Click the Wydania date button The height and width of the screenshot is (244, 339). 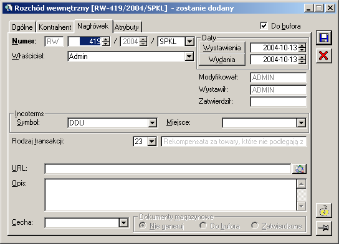pyautogui.click(x=222, y=60)
